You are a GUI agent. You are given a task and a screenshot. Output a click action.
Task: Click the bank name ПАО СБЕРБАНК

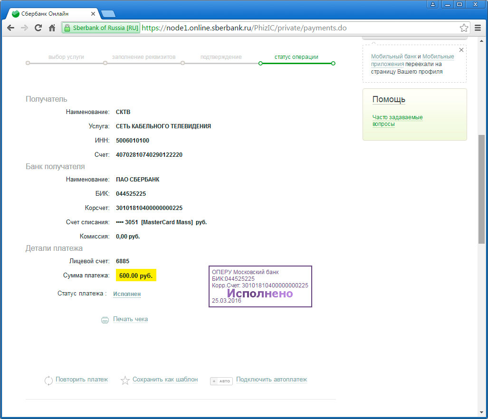point(137,180)
